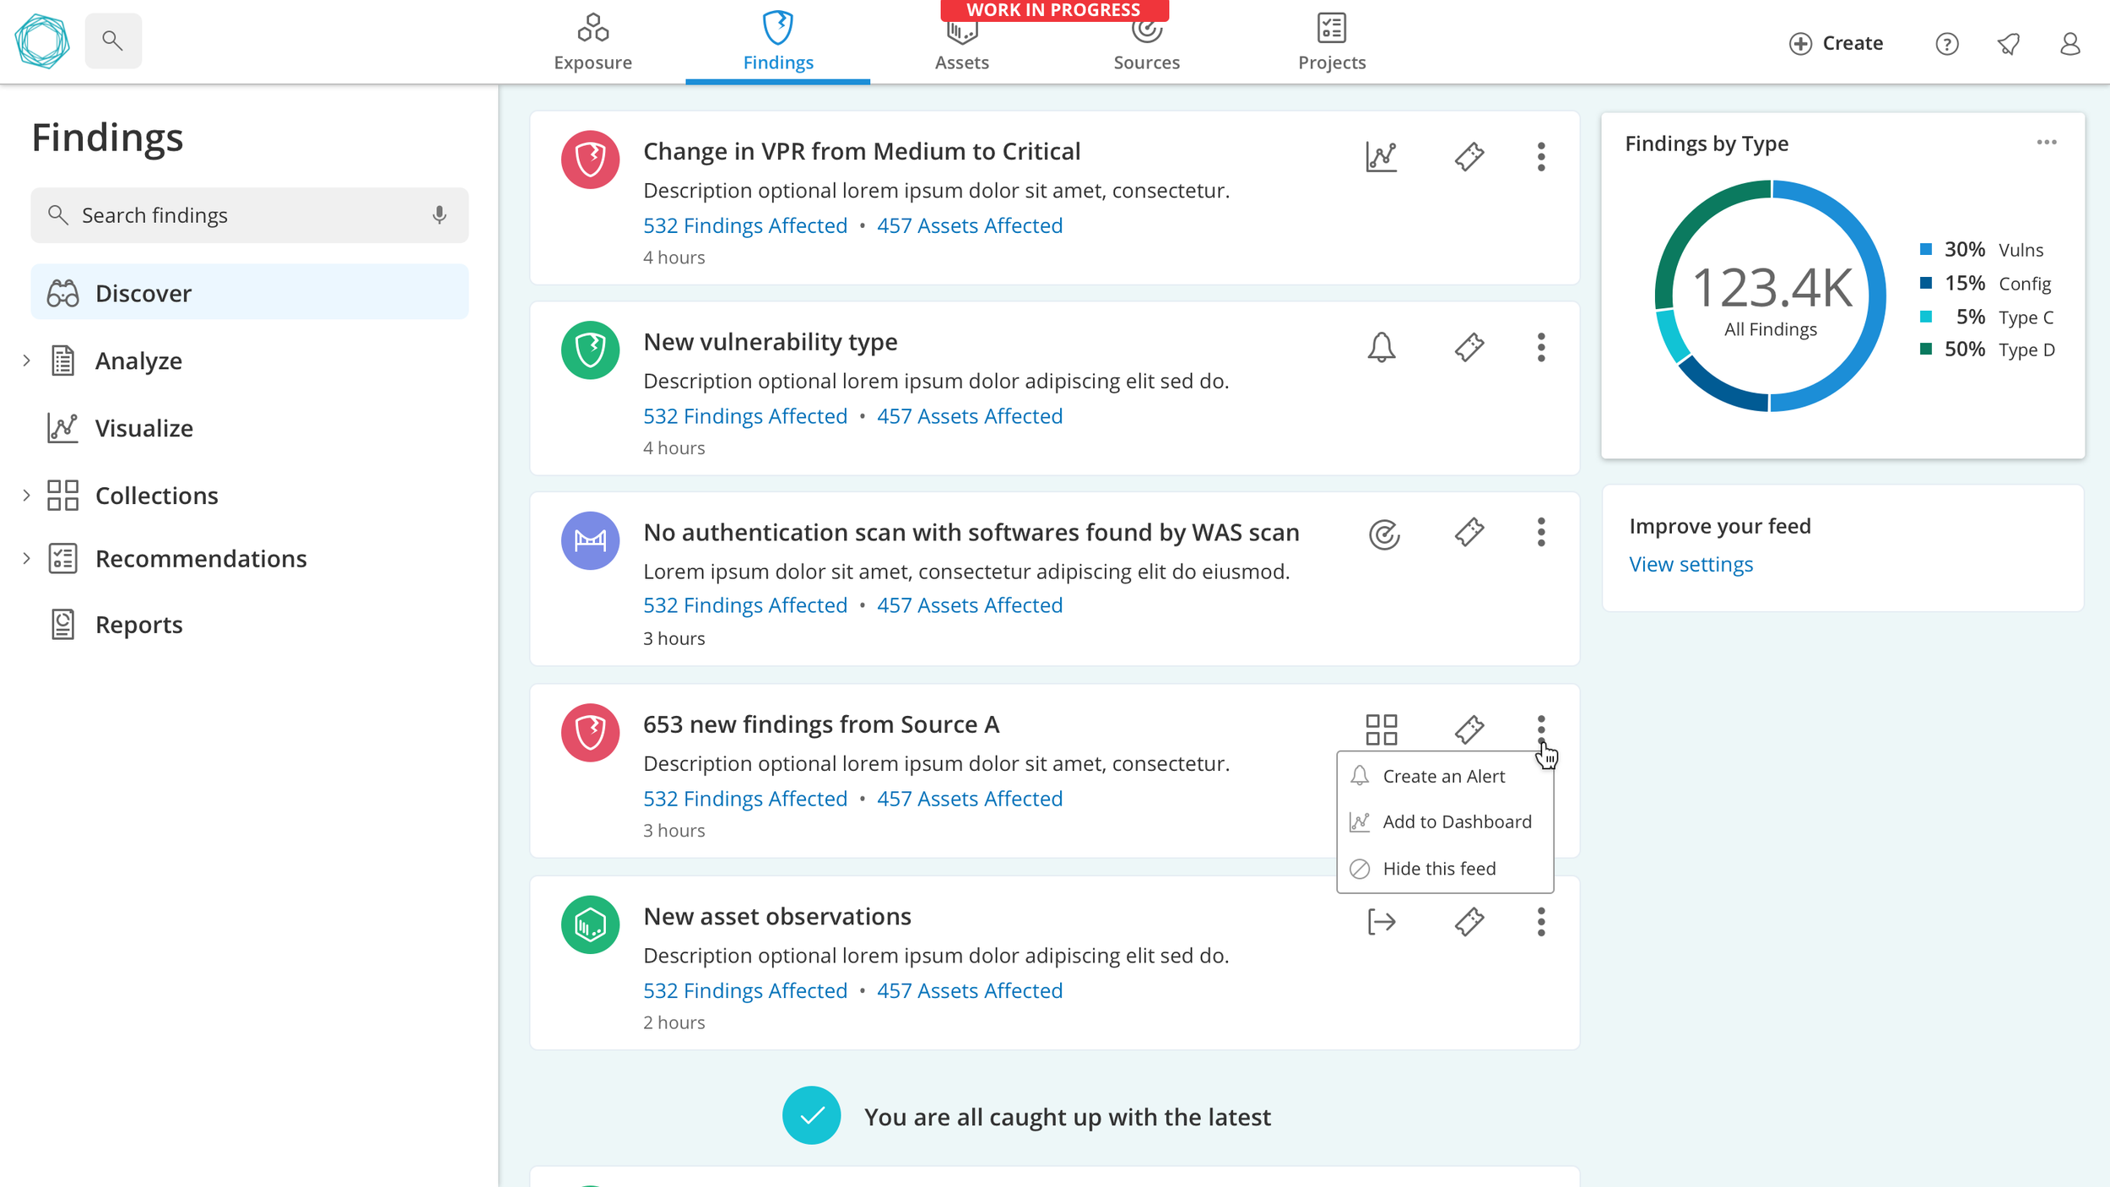Click the bell icon on New vulnerability type
This screenshot has width=2110, height=1187.
[1381, 347]
